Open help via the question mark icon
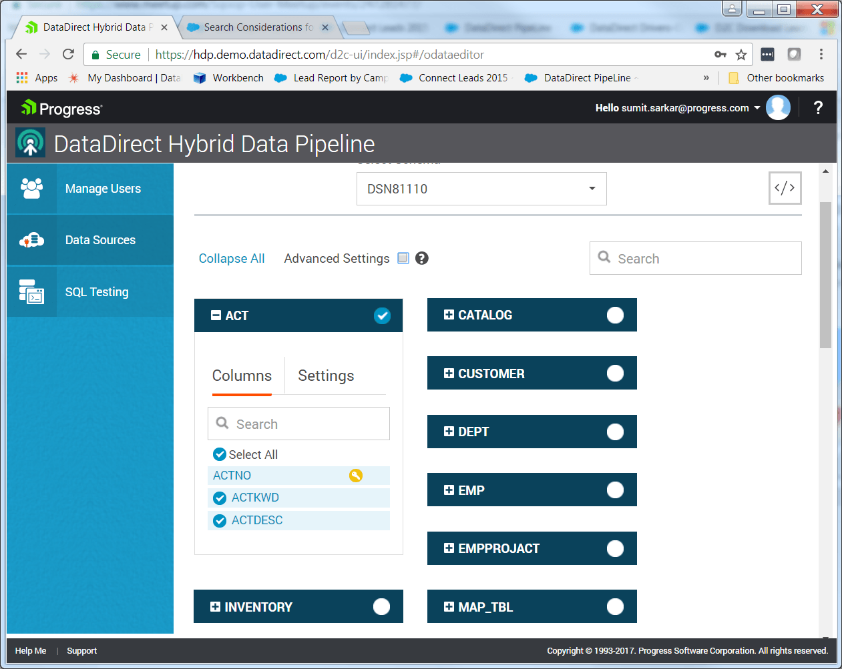Image resolution: width=842 pixels, height=669 pixels. pyautogui.click(x=818, y=107)
